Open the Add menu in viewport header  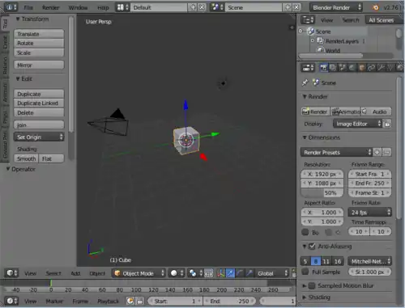(x=75, y=273)
